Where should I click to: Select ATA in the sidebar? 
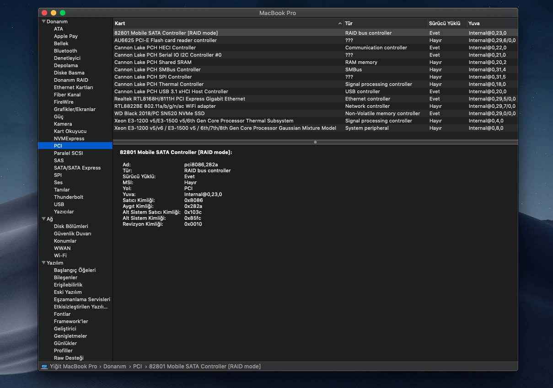coord(59,29)
